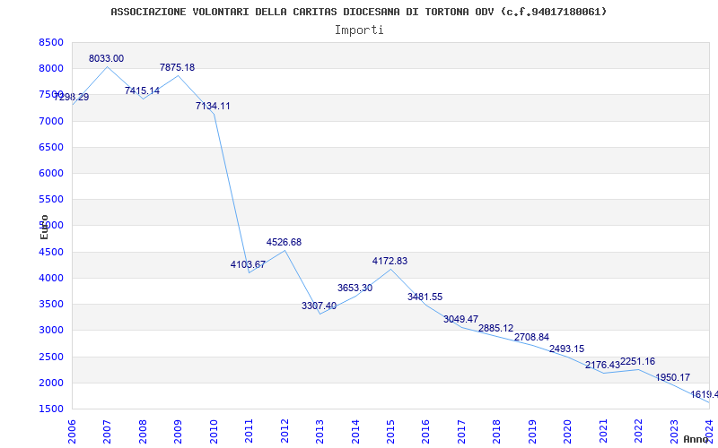
Task: Click the 5500 y-axis value
Action: (51, 199)
